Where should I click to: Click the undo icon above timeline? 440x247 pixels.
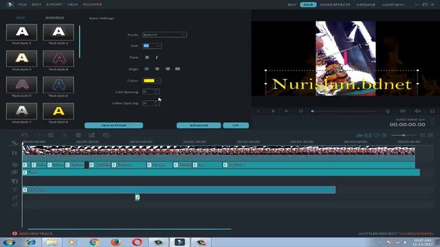tap(25, 135)
